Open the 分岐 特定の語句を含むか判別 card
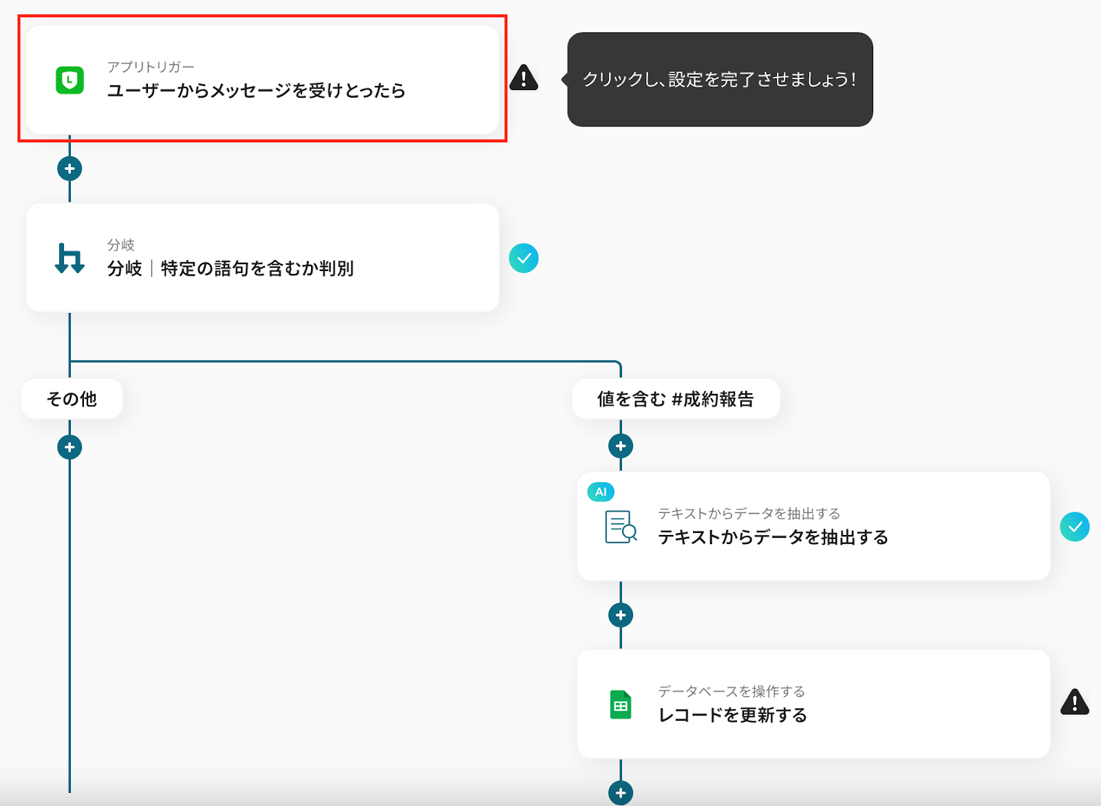Image resolution: width=1101 pixels, height=806 pixels. click(262, 257)
